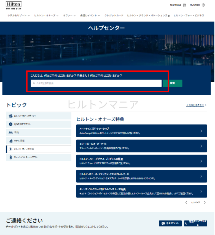
Task: Click the magnifier icon in the search box
Action: coord(34,83)
